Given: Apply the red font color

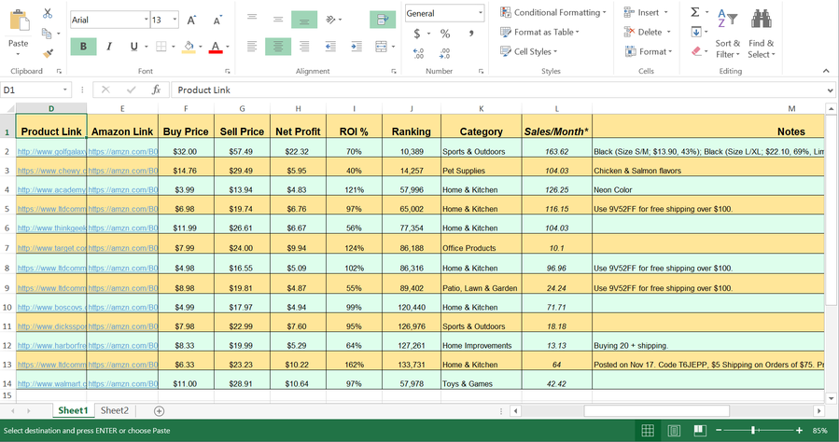Looking at the screenshot, I should [216, 47].
